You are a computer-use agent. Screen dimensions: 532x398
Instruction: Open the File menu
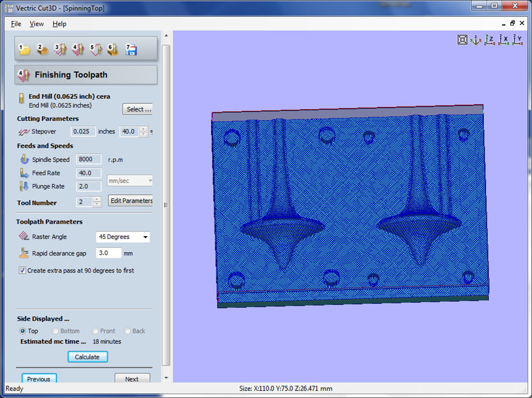(16, 24)
